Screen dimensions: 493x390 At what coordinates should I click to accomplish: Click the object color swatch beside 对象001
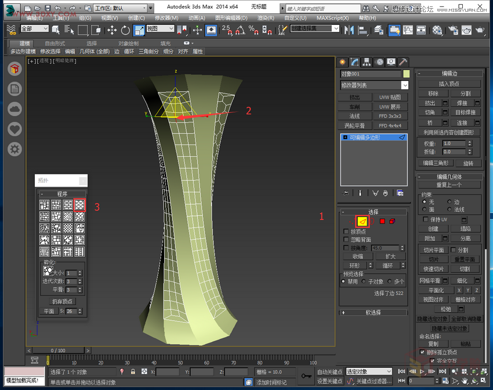(x=405, y=74)
